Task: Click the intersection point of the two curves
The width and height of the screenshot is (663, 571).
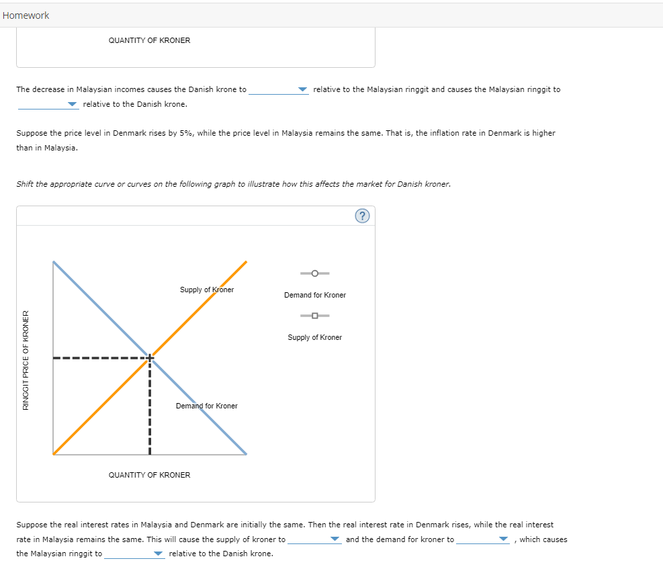Action: (149, 357)
